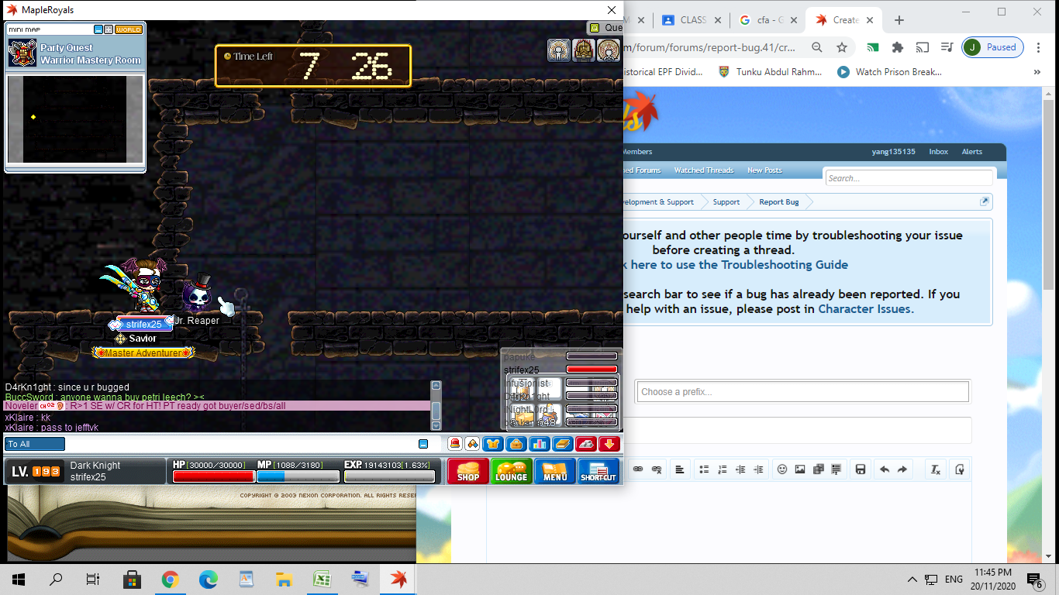Screen dimensions: 1059x595
Task: Click the WORLD button on mini map
Action: pos(129,29)
